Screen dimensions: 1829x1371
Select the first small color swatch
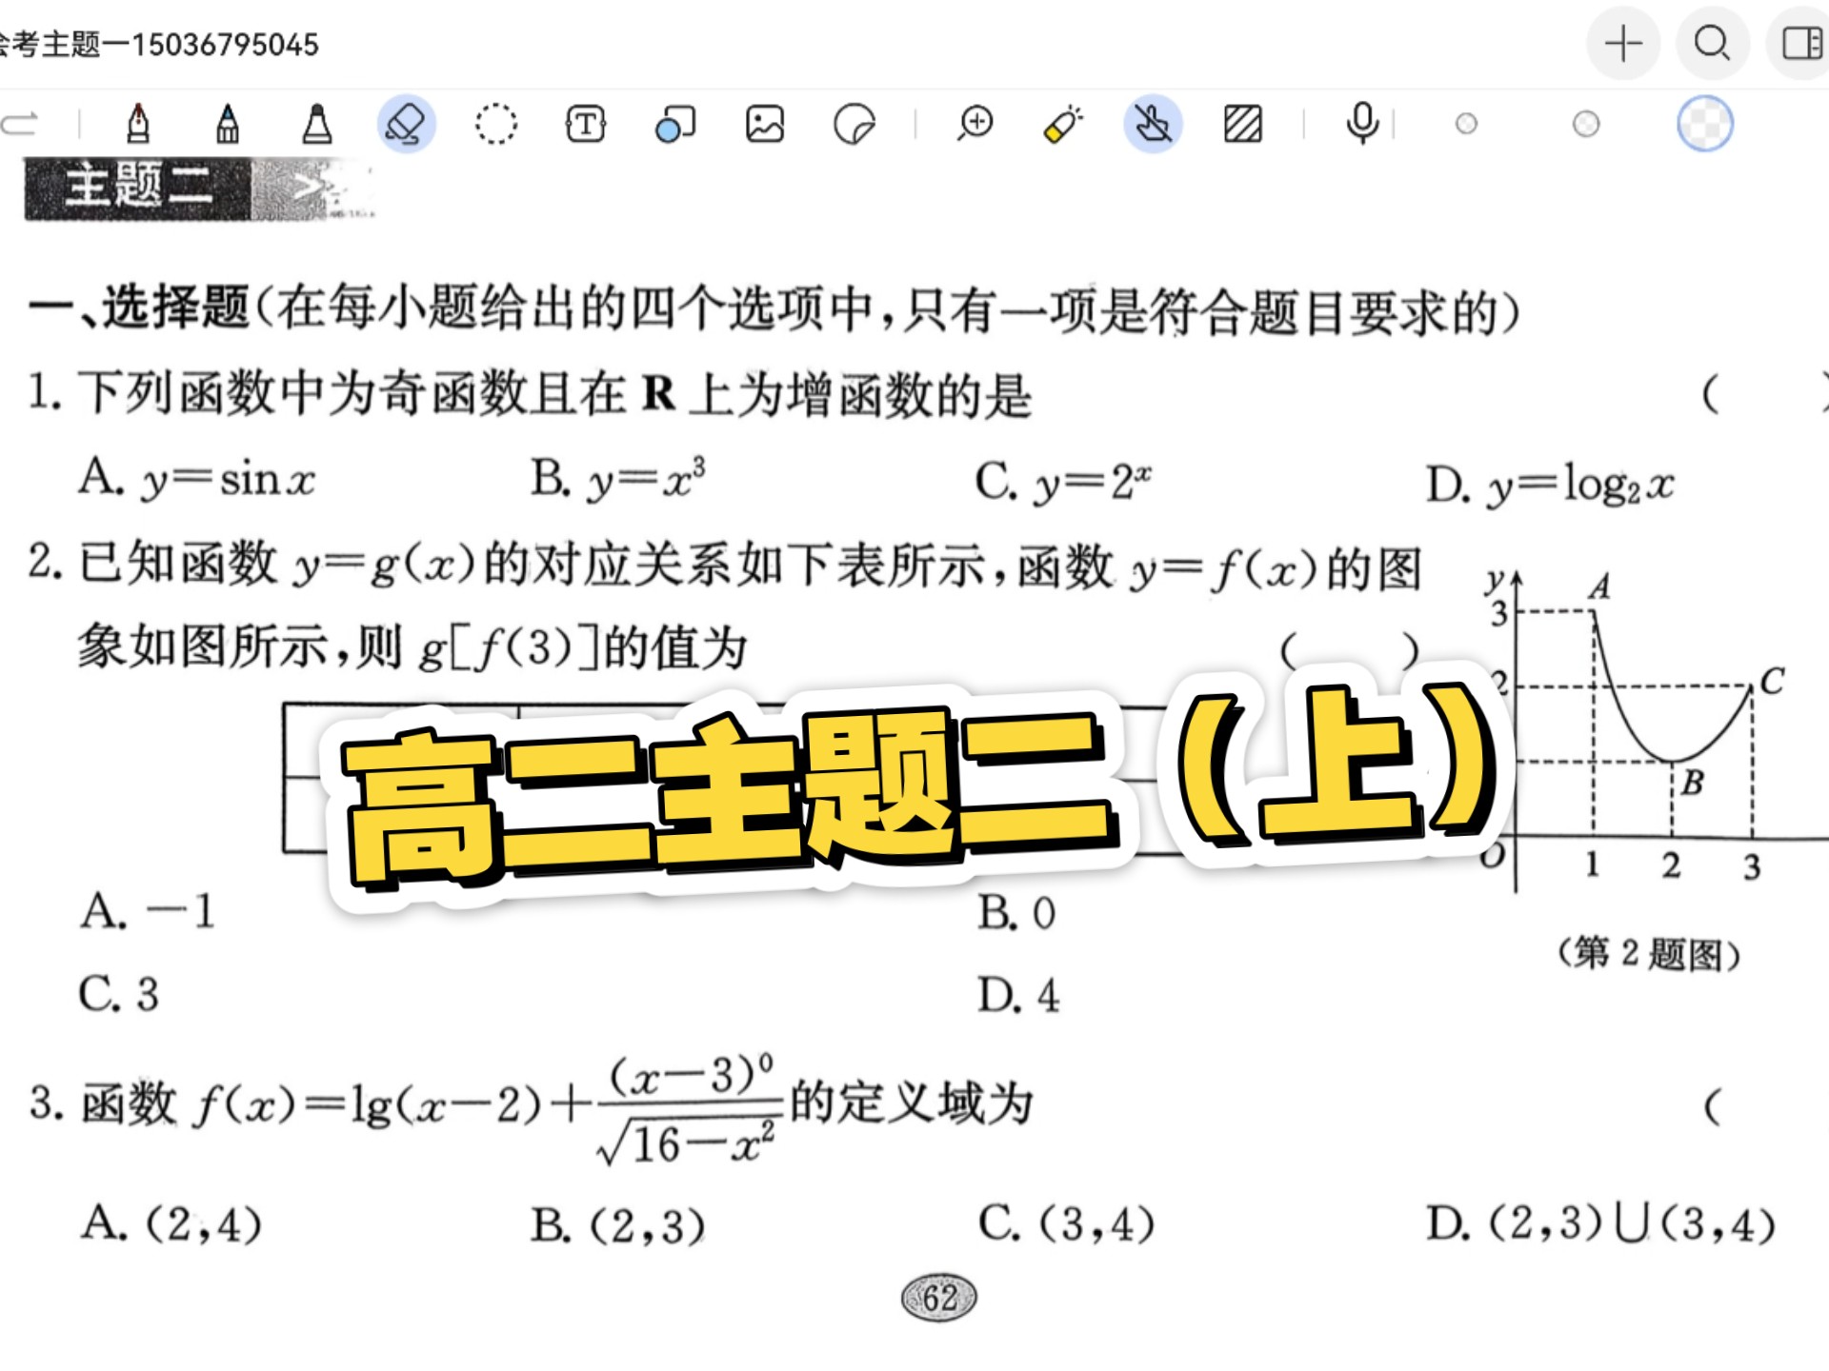click(x=1467, y=124)
